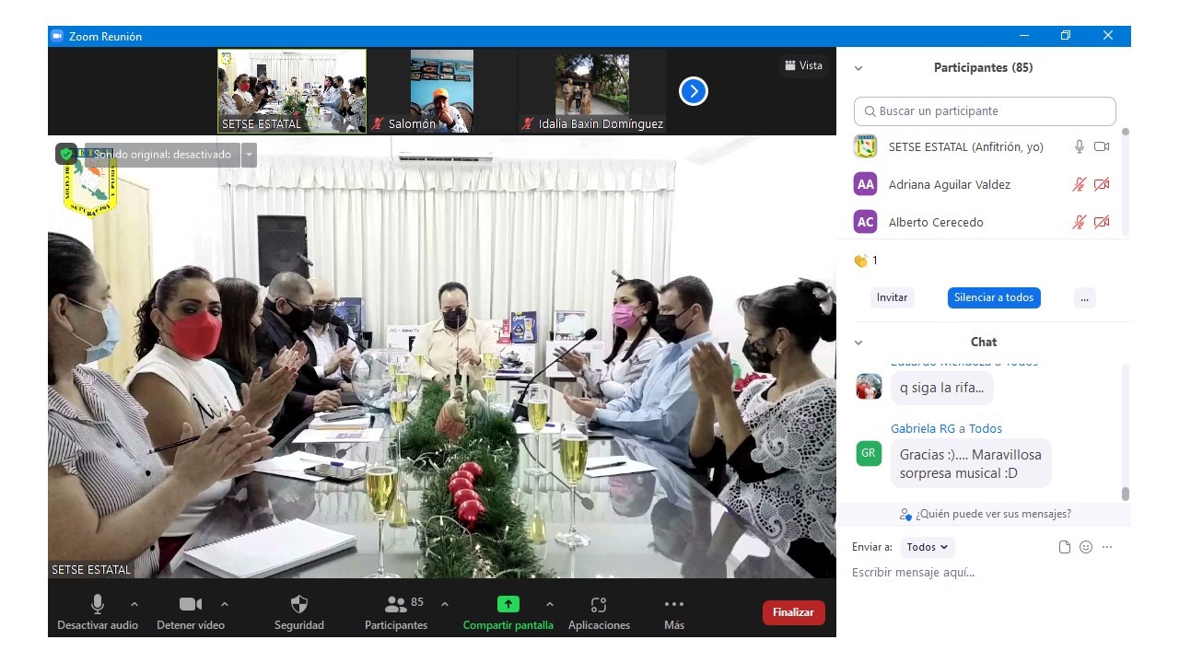Select Salomón's video thumbnail
The height and width of the screenshot is (663, 1179).
pos(442,91)
